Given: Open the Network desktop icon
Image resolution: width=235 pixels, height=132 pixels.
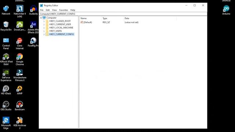Looking at the screenshot, I should coord(6,10).
